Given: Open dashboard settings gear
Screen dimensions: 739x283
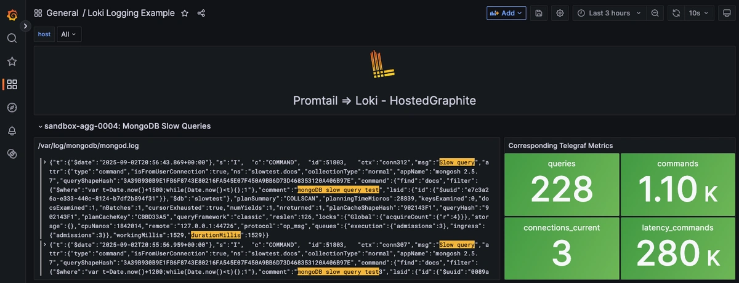Looking at the screenshot, I should coord(560,13).
